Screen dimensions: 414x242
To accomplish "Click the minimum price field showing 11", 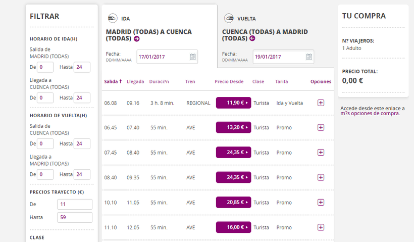I will pyautogui.click(x=74, y=204).
